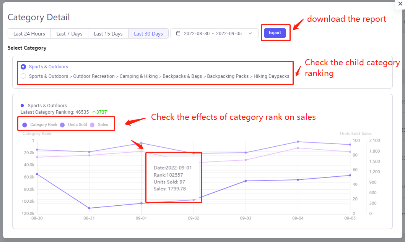
Task: Click the 'Sales: 1799.78' tooltip line
Action: click(x=170, y=189)
